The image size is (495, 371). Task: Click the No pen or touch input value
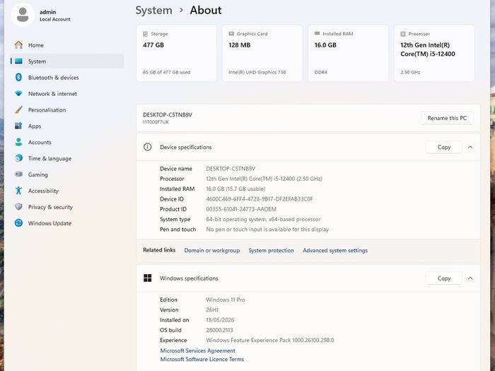(x=267, y=230)
